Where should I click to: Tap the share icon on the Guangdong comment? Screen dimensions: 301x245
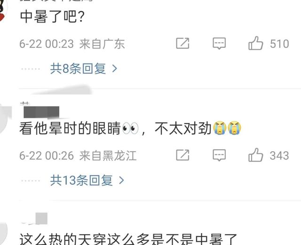pos(182,43)
